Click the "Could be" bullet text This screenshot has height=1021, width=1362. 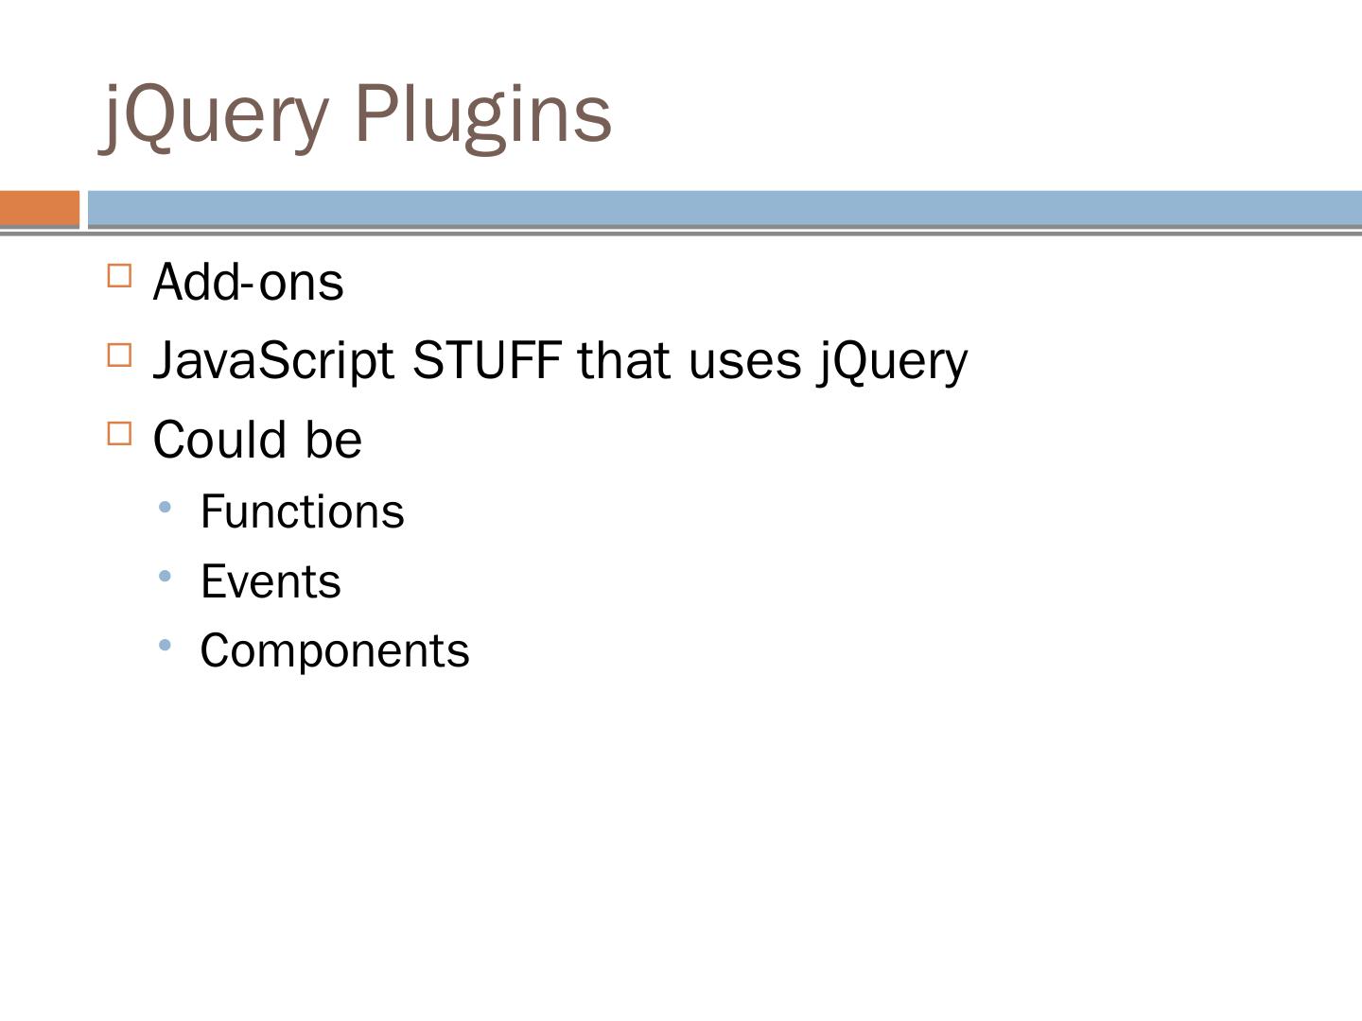pos(257,440)
